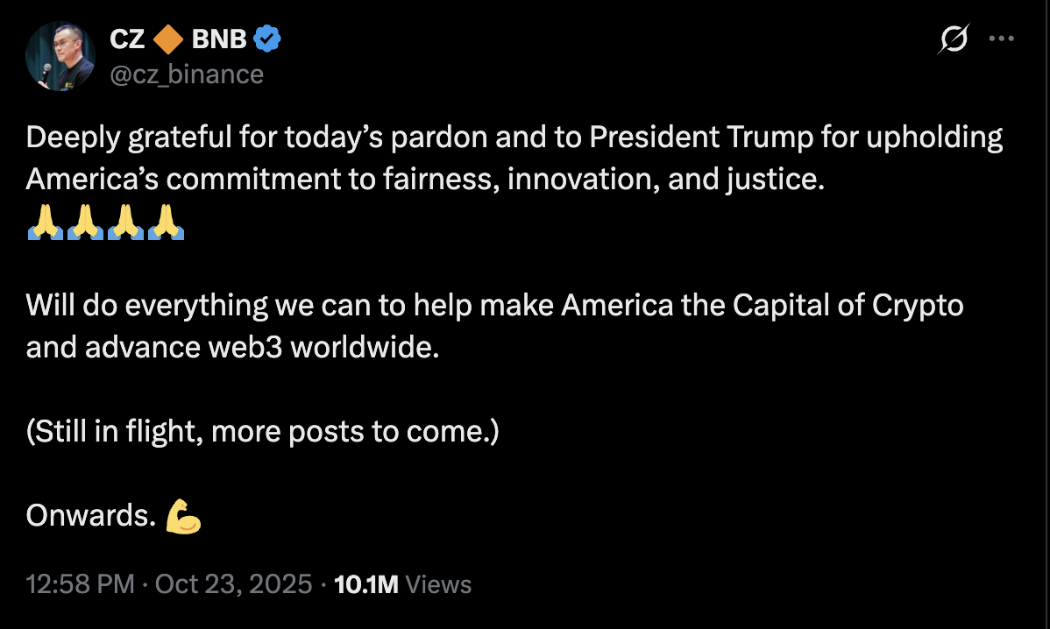
Task: Click the parenthetical still in flight line
Action: pos(261,431)
